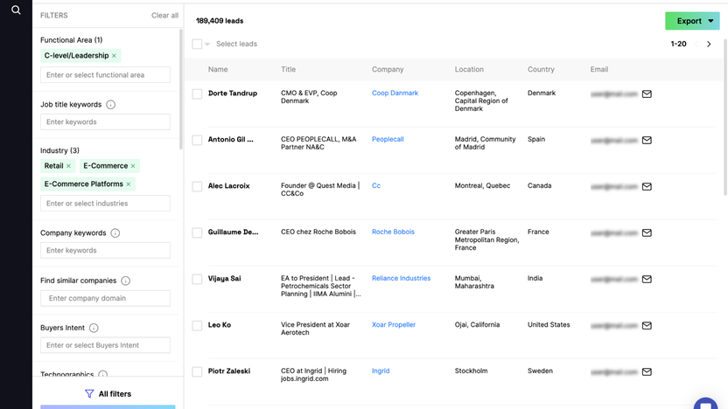Viewport: 728px width, 409px height.
Task: Open the All filters panel
Action: tap(108, 394)
